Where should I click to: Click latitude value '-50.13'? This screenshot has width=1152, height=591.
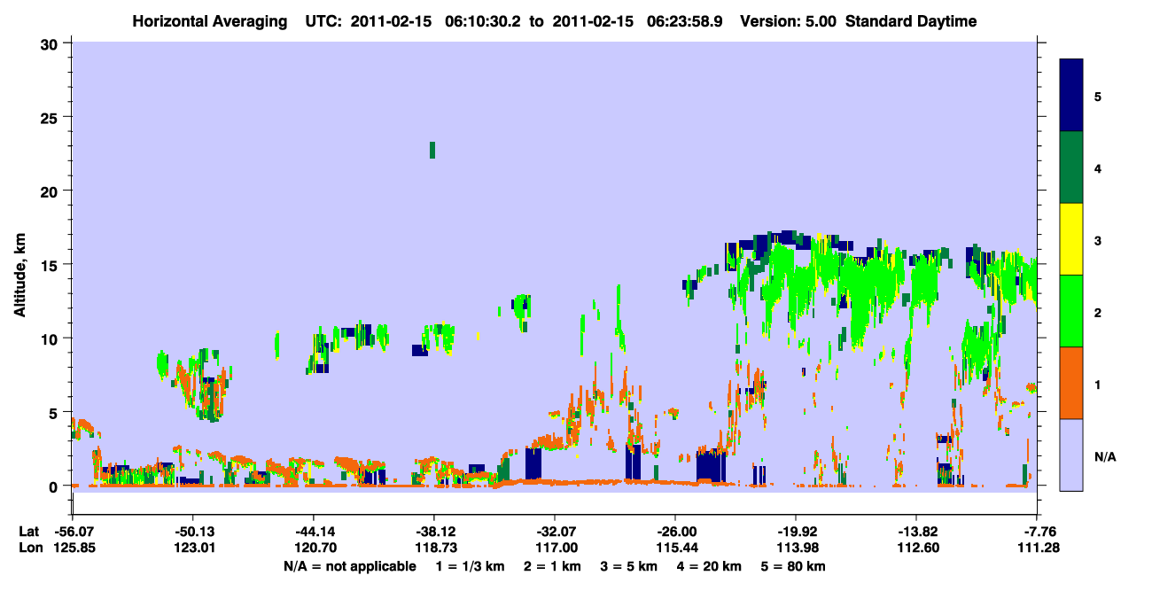(193, 532)
